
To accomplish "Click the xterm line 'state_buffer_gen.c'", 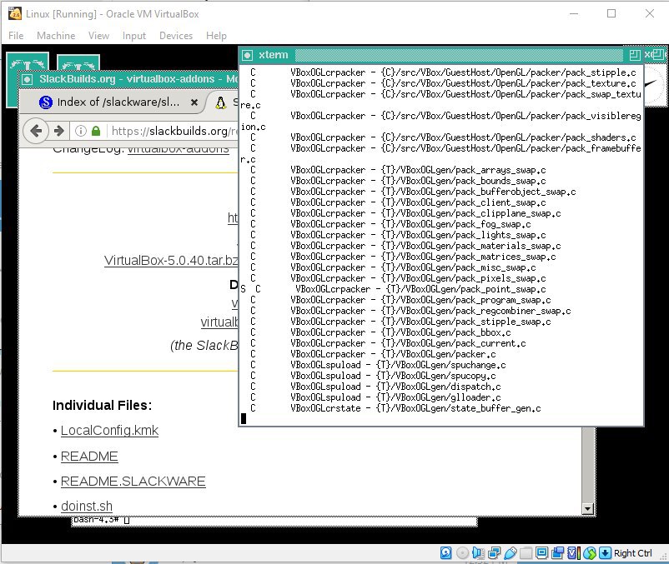I will pos(395,408).
